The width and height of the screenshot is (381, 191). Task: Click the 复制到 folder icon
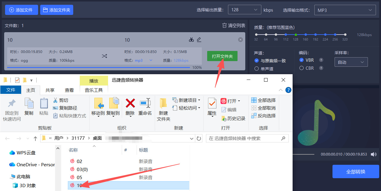[x=114, y=103]
